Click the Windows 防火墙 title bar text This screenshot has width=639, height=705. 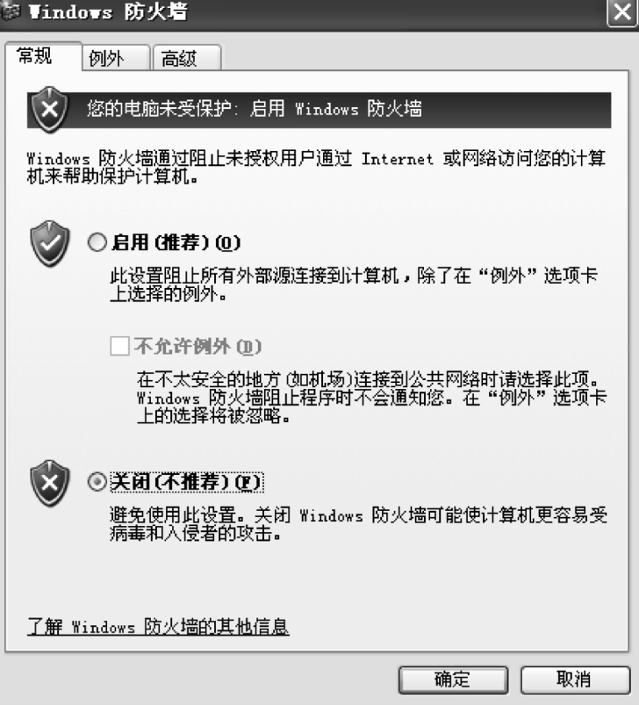tap(108, 11)
